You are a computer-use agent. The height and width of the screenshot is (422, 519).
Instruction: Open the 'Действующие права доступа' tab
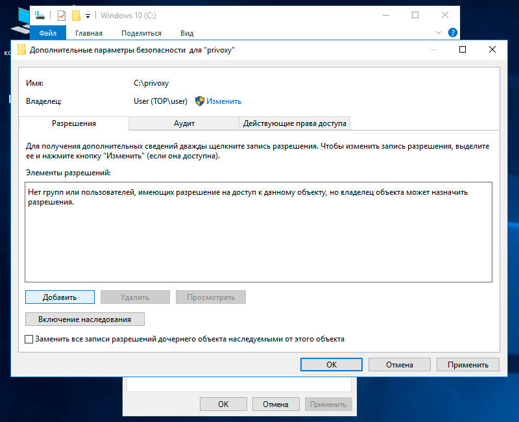[x=295, y=123]
